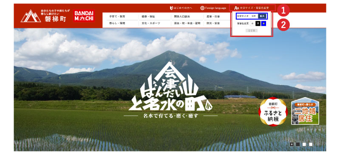Close the settings panel with とじる
Viewport: 340px width, 157px height.
click(x=252, y=31)
